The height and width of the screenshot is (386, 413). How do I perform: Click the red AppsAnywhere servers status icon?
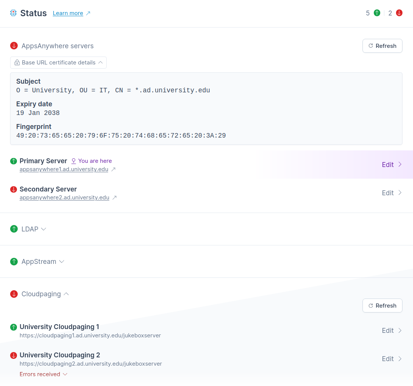[x=14, y=46]
